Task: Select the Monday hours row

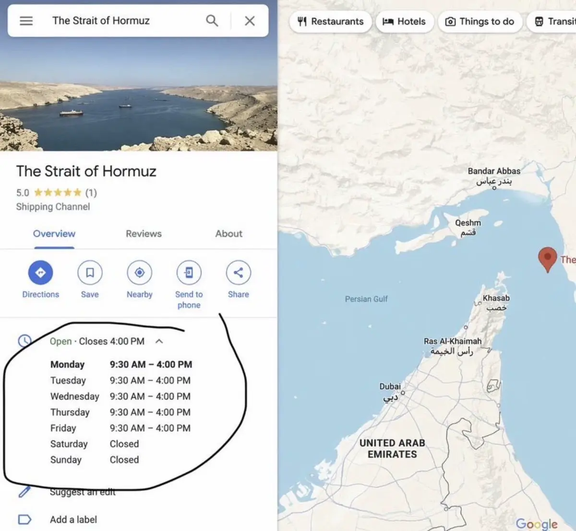Action: pos(121,365)
